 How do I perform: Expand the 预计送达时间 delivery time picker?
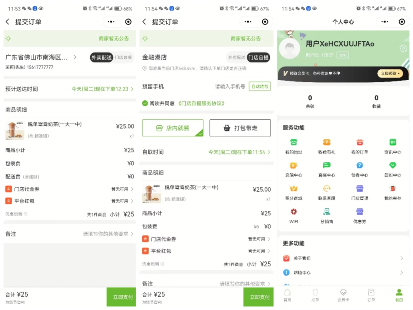click(102, 89)
